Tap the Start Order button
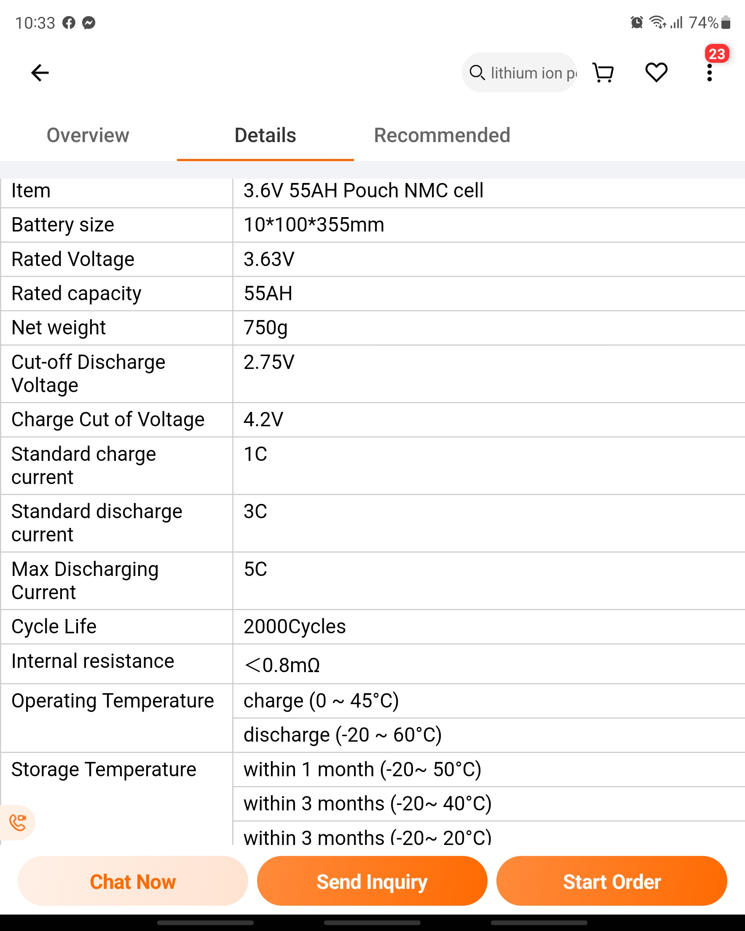This screenshot has width=745, height=931. (611, 881)
